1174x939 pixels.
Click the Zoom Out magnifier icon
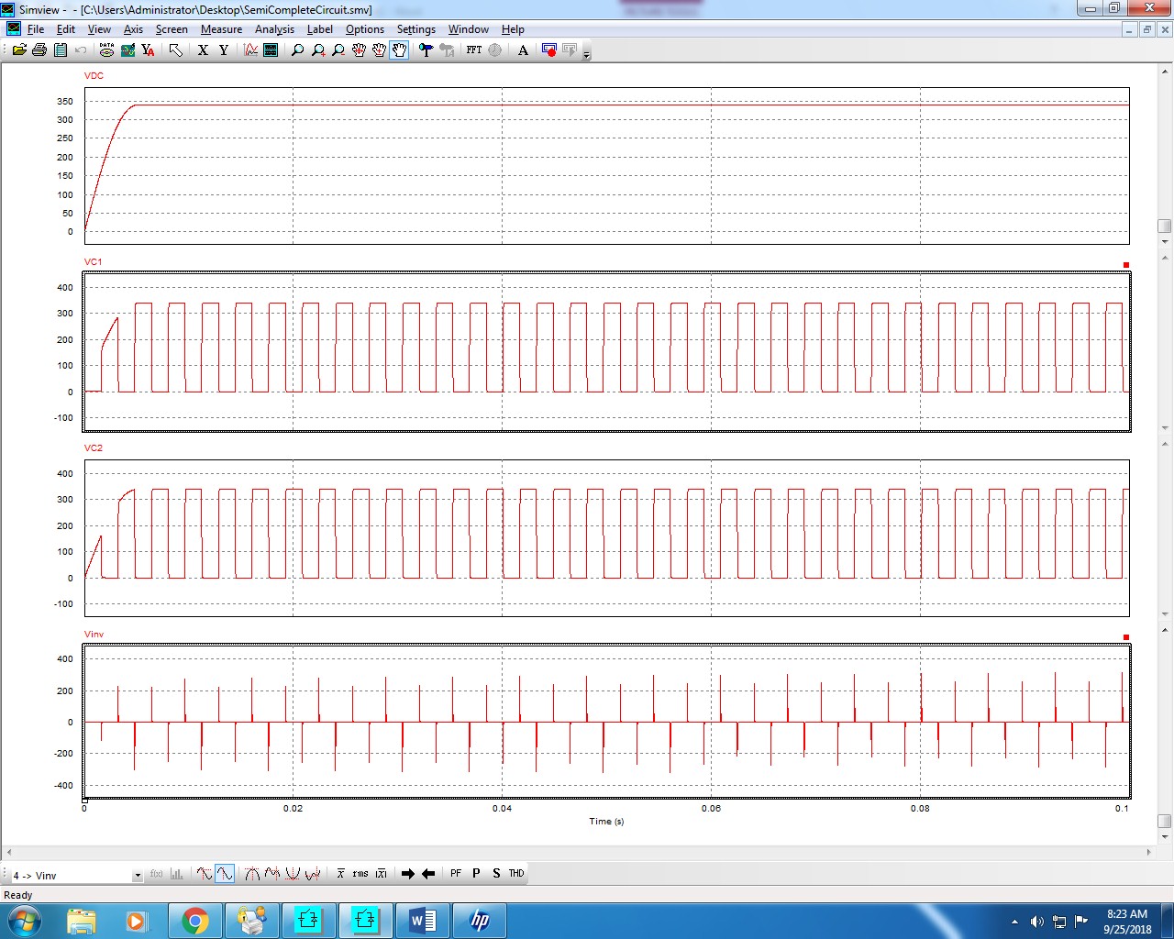click(338, 50)
